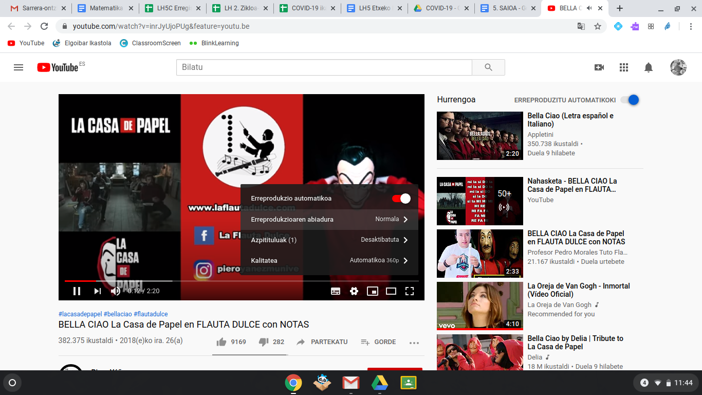Expand Kalitatea quality submenu
The width and height of the screenshot is (702, 395).
329,260
